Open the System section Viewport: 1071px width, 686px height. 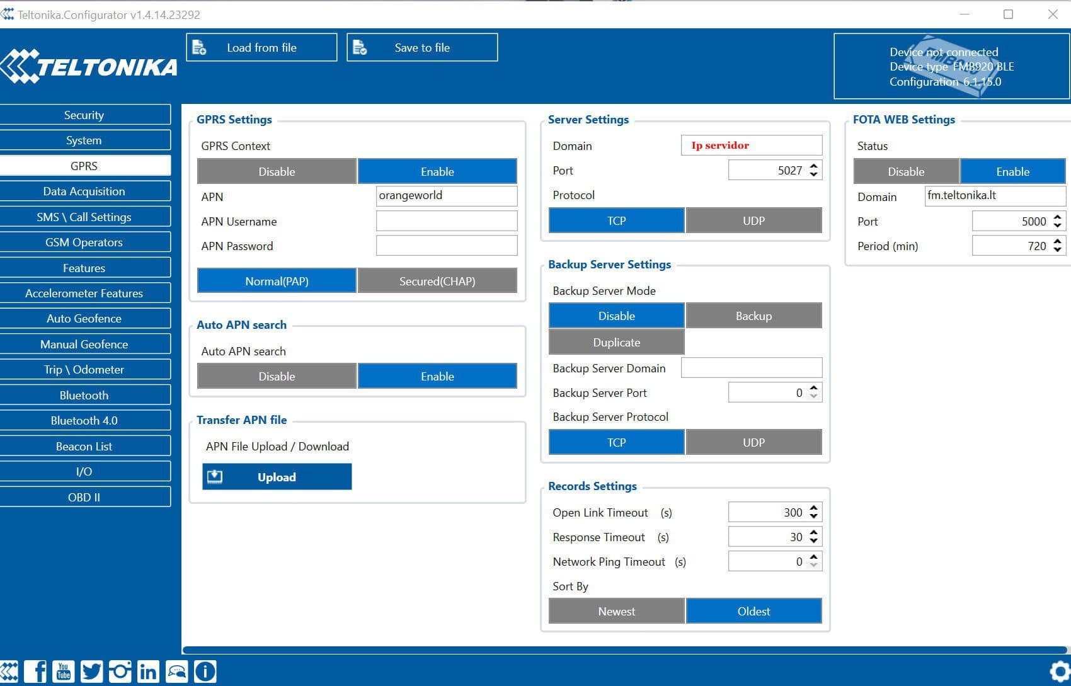click(x=84, y=140)
